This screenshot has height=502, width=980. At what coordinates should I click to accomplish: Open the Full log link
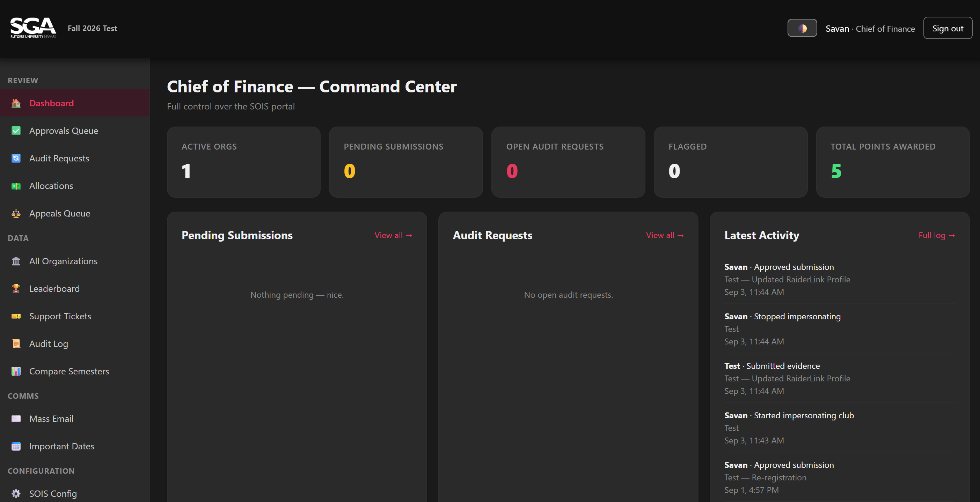coord(937,235)
